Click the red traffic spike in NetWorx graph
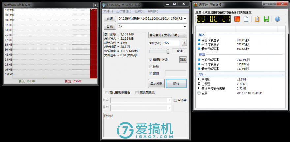The height and width of the screenshot is (142, 290). (93, 43)
